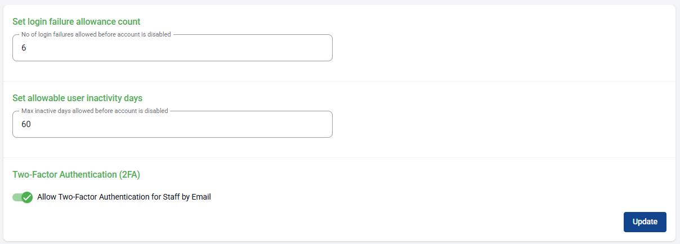Image resolution: width=680 pixels, height=244 pixels.
Task: Click the 'Set allowable user inactivity days' heading
Action: pos(77,98)
